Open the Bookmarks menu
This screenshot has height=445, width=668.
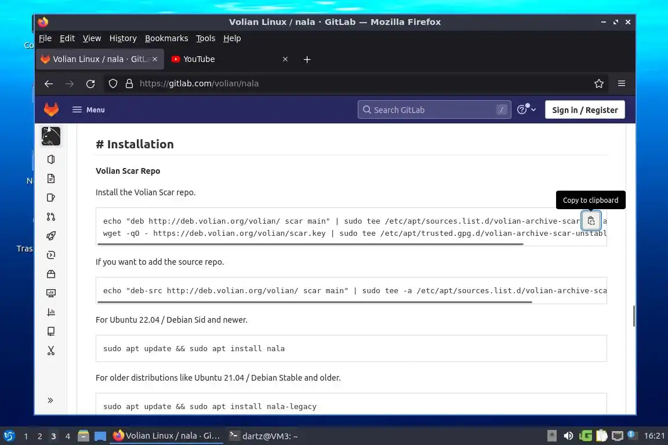(x=166, y=38)
